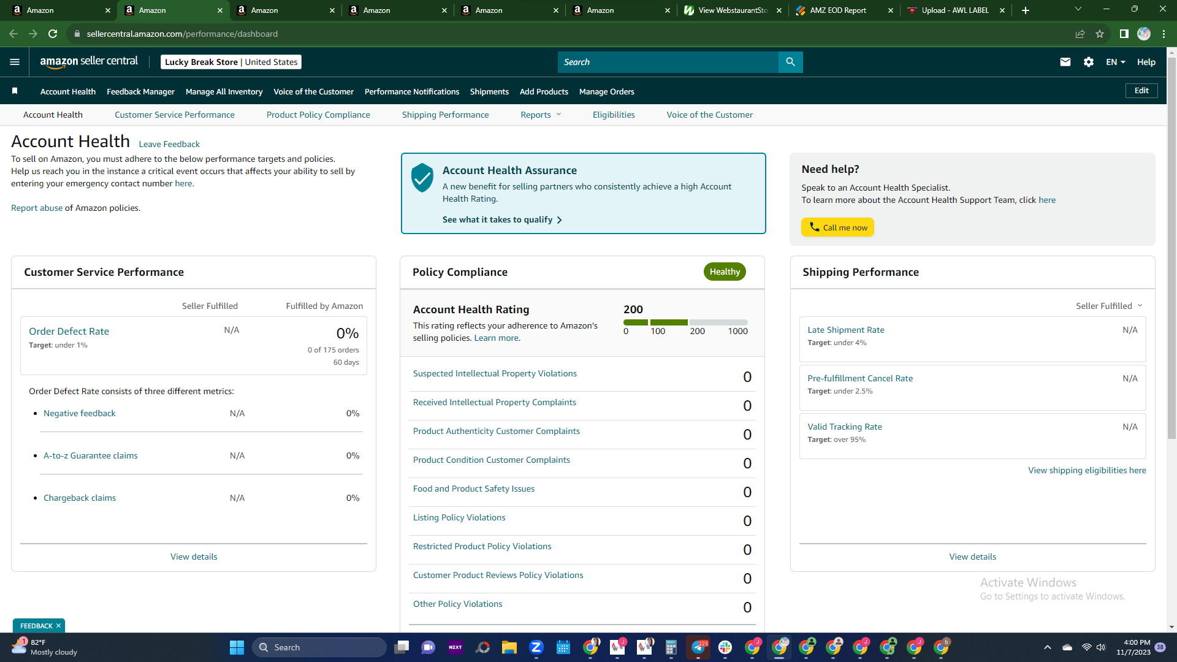
Task: Open Suspected Intellectual Property Violations
Action: tap(495, 373)
